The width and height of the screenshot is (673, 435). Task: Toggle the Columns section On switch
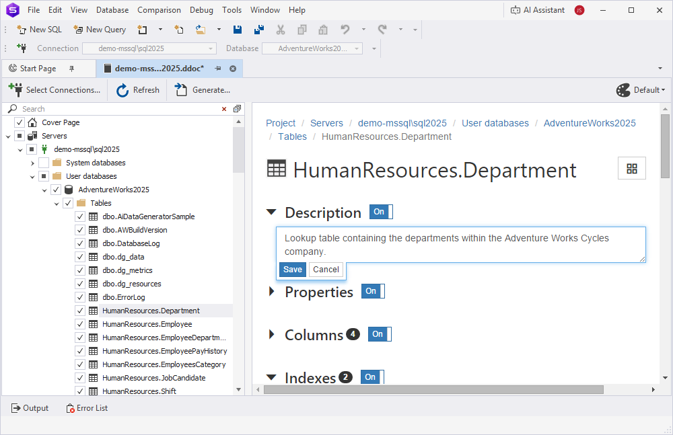(x=380, y=334)
